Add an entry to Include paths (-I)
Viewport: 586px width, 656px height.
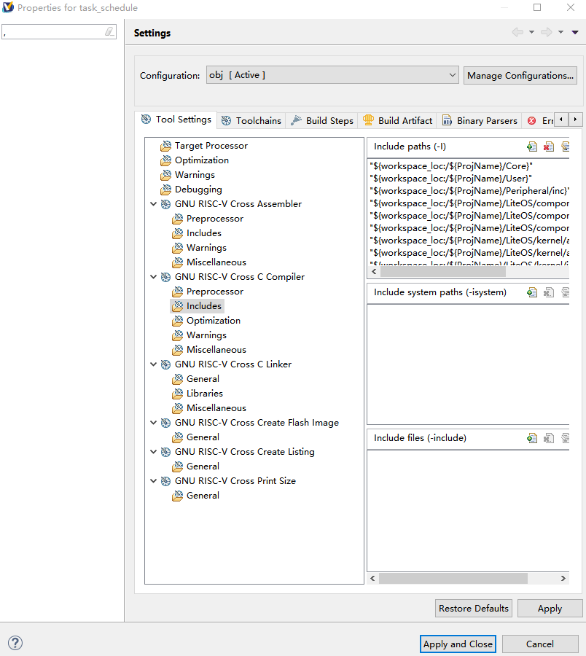coord(532,147)
